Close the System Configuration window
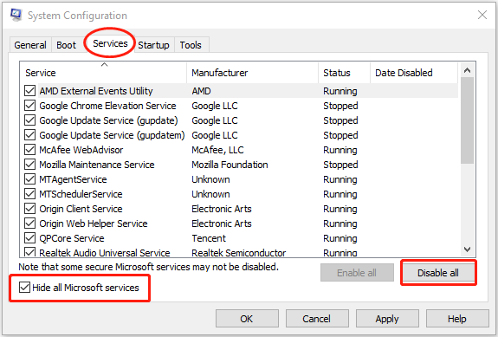 (x=482, y=15)
